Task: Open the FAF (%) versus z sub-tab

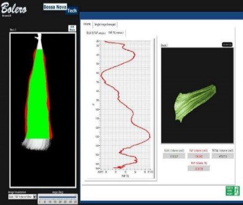Action: pos(116,33)
